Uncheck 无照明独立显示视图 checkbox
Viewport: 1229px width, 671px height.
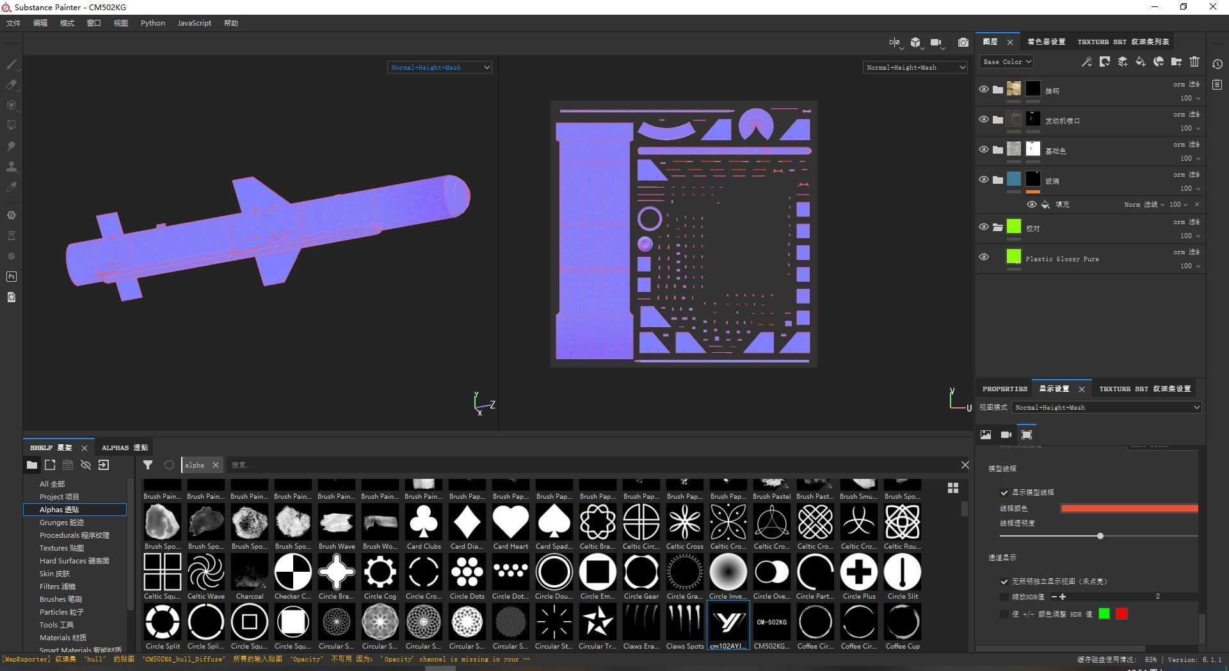[x=1004, y=581]
